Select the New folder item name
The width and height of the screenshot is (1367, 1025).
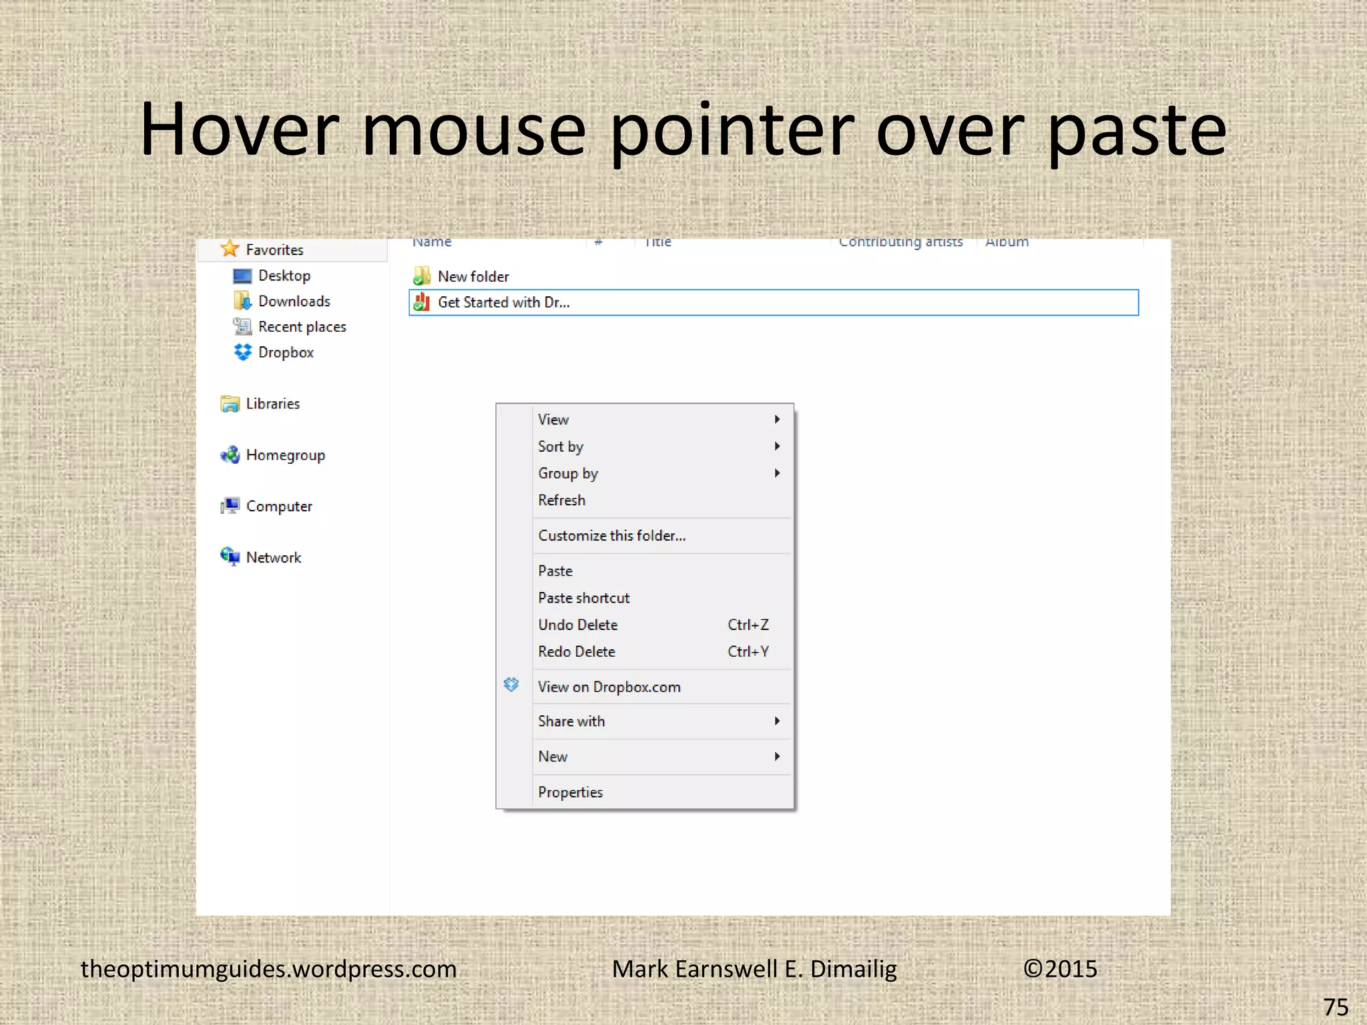(x=473, y=276)
